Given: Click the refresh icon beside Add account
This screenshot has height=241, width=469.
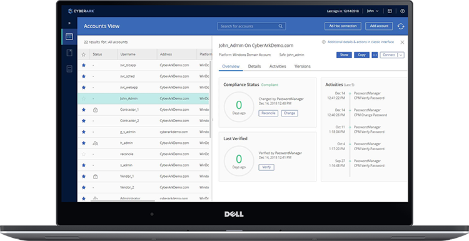Looking at the screenshot, I should [400, 26].
